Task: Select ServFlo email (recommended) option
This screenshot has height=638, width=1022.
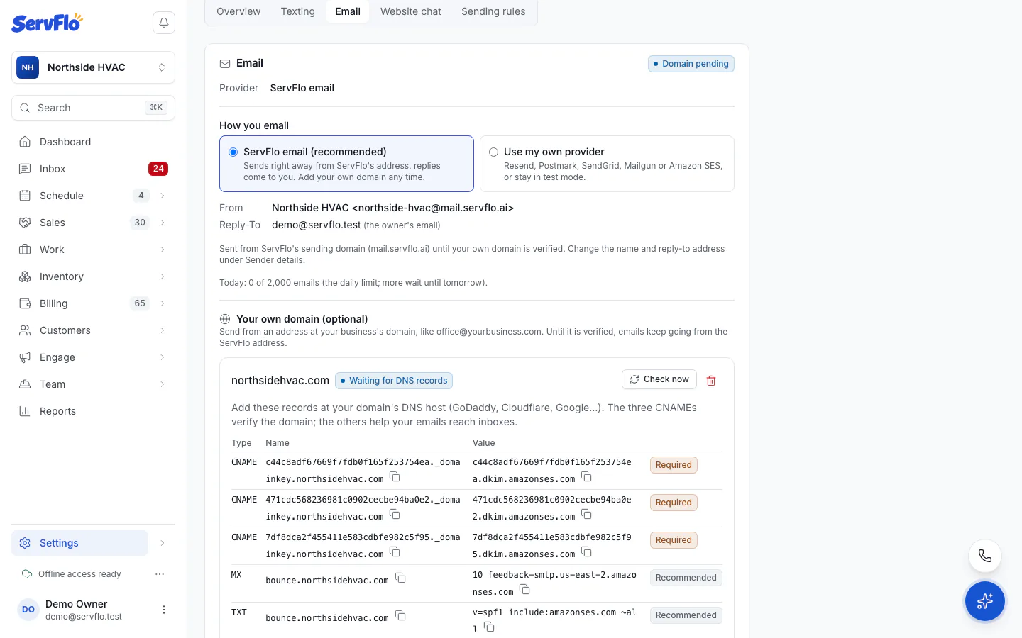Action: 346,164
